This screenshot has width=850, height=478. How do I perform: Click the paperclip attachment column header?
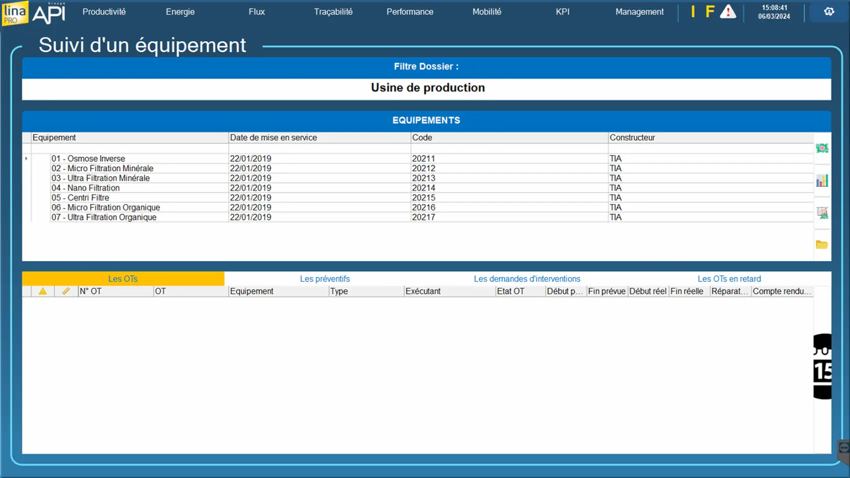point(65,291)
